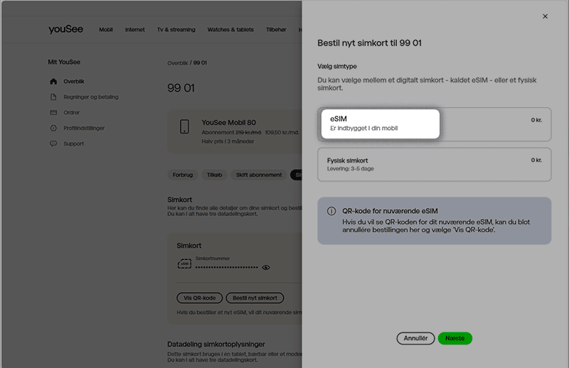Reveal SIM card number with eye icon
The height and width of the screenshot is (368, 569).
point(266,268)
